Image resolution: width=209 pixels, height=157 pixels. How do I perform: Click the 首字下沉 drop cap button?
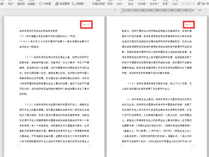[x=188, y=4]
